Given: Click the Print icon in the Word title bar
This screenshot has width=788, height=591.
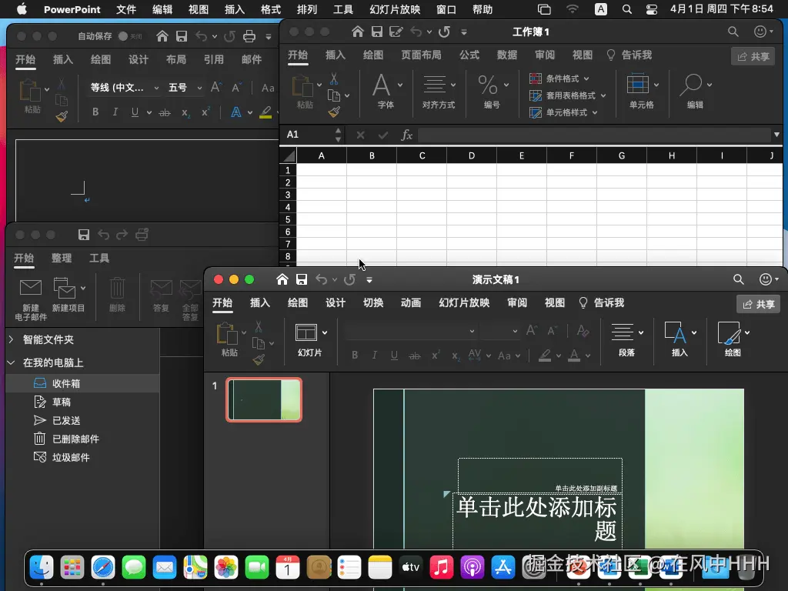Looking at the screenshot, I should click(249, 36).
